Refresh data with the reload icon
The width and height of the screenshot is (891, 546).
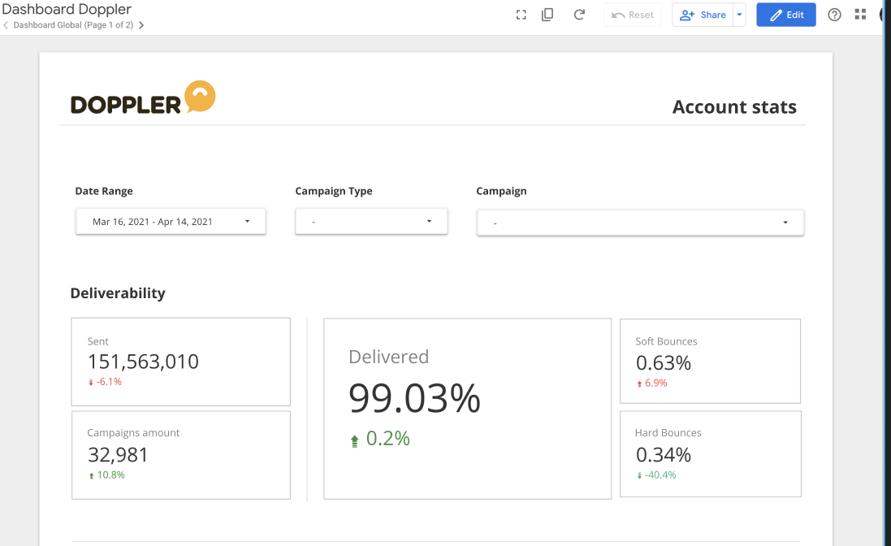click(579, 15)
